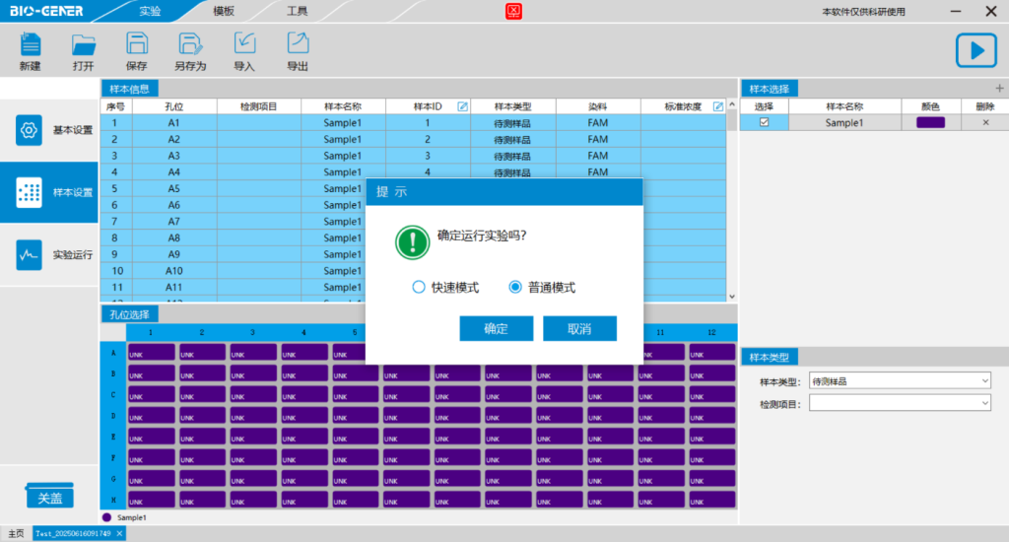Uncheck the Sample1 selection checkbox
The height and width of the screenshot is (542, 1009).
[764, 122]
